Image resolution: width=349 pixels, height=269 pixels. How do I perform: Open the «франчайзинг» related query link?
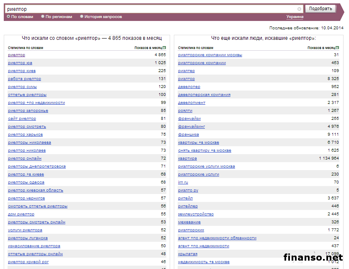tap(191, 127)
